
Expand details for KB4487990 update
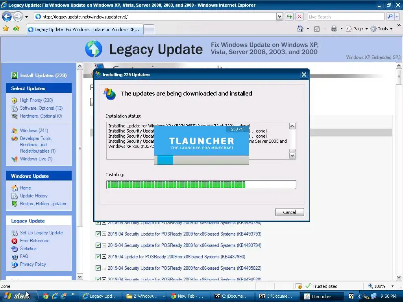pos(104,256)
